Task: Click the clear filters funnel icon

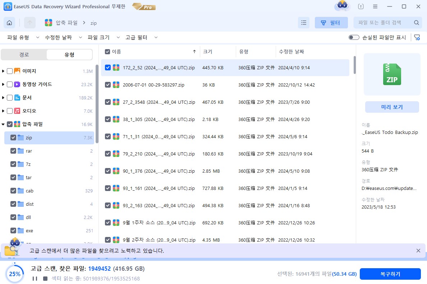Action: pos(417,38)
